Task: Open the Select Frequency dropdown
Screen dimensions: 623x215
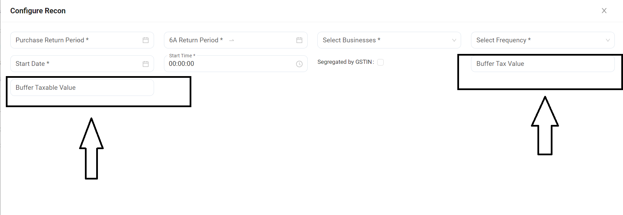Action: [x=537, y=40]
